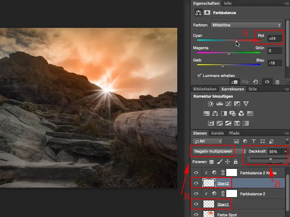The image size is (290, 217).
Task: Add a Photo Filter adjustment
Action: [x=232, y=114]
